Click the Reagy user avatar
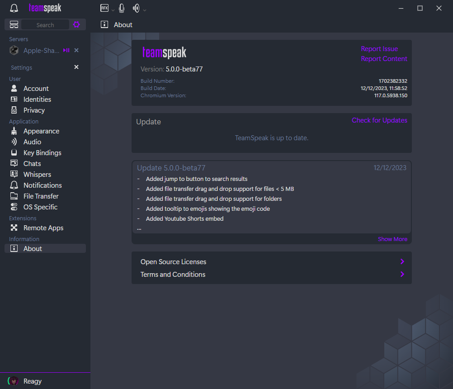Viewport: 453px width, 389px height. [x=13, y=381]
